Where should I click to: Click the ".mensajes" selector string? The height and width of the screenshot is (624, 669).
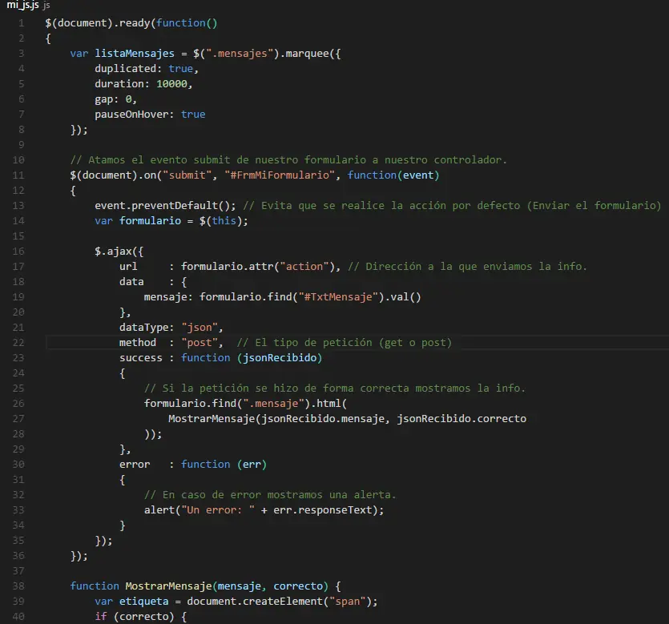(240, 54)
